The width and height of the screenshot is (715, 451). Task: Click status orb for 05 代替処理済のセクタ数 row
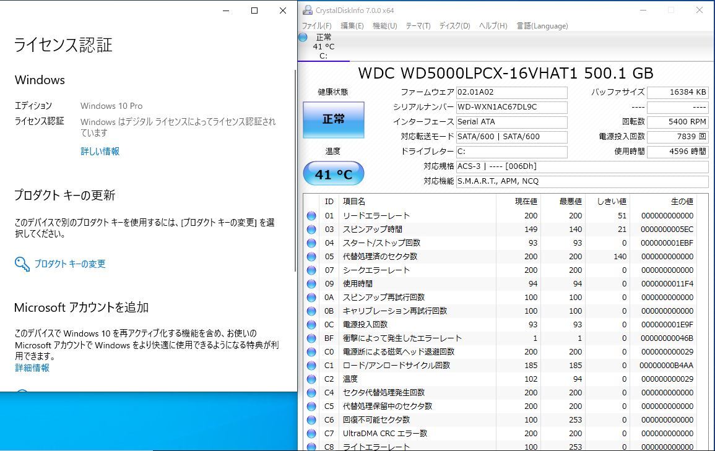coord(311,257)
